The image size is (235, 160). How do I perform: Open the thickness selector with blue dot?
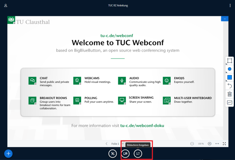(230, 69)
